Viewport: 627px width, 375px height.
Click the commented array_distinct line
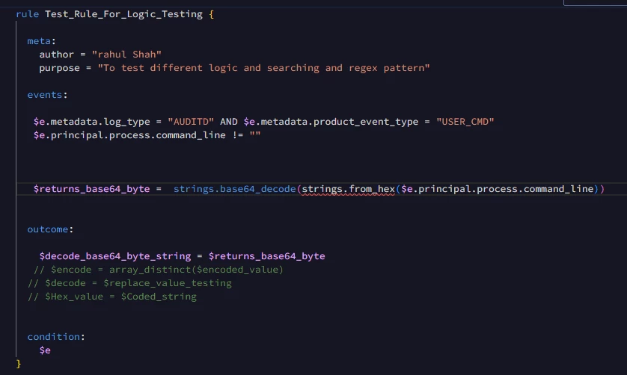point(159,270)
